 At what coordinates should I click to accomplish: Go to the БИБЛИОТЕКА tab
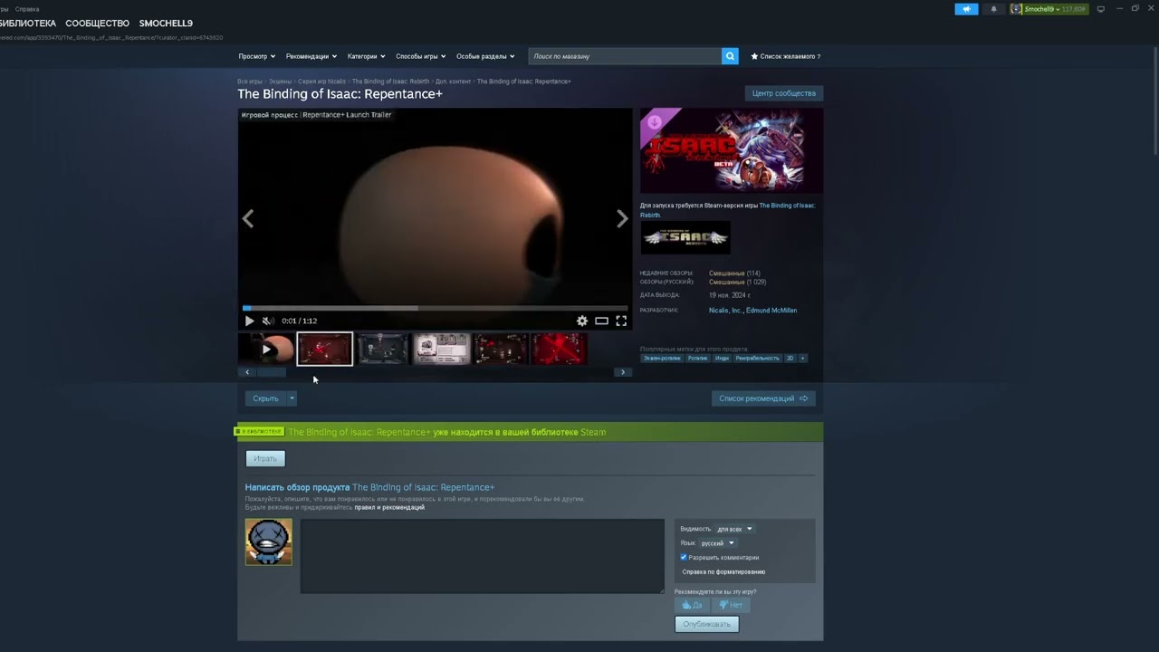point(28,24)
